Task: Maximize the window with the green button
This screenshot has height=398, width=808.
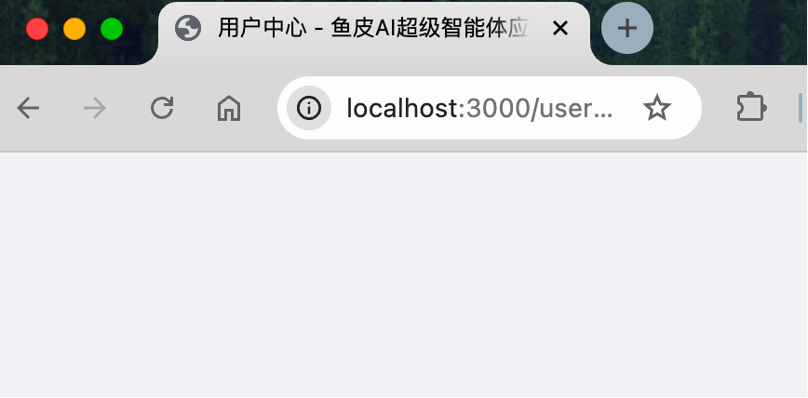Action: (112, 29)
